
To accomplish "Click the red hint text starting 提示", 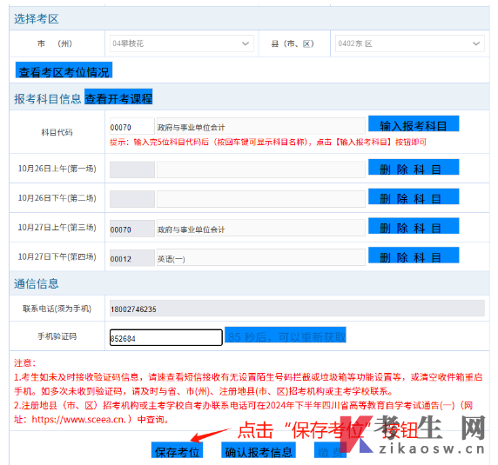I will (x=268, y=142).
